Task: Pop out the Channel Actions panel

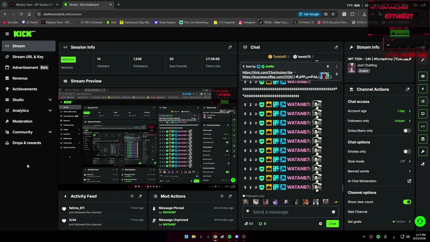Action: coord(407,89)
